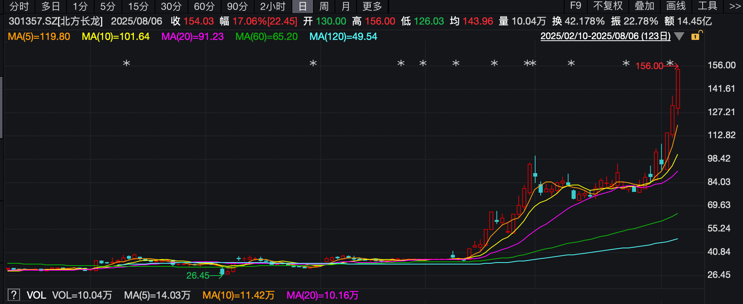743x304 pixels.
Task: Click the closing price 154.03
Action: pos(198,21)
